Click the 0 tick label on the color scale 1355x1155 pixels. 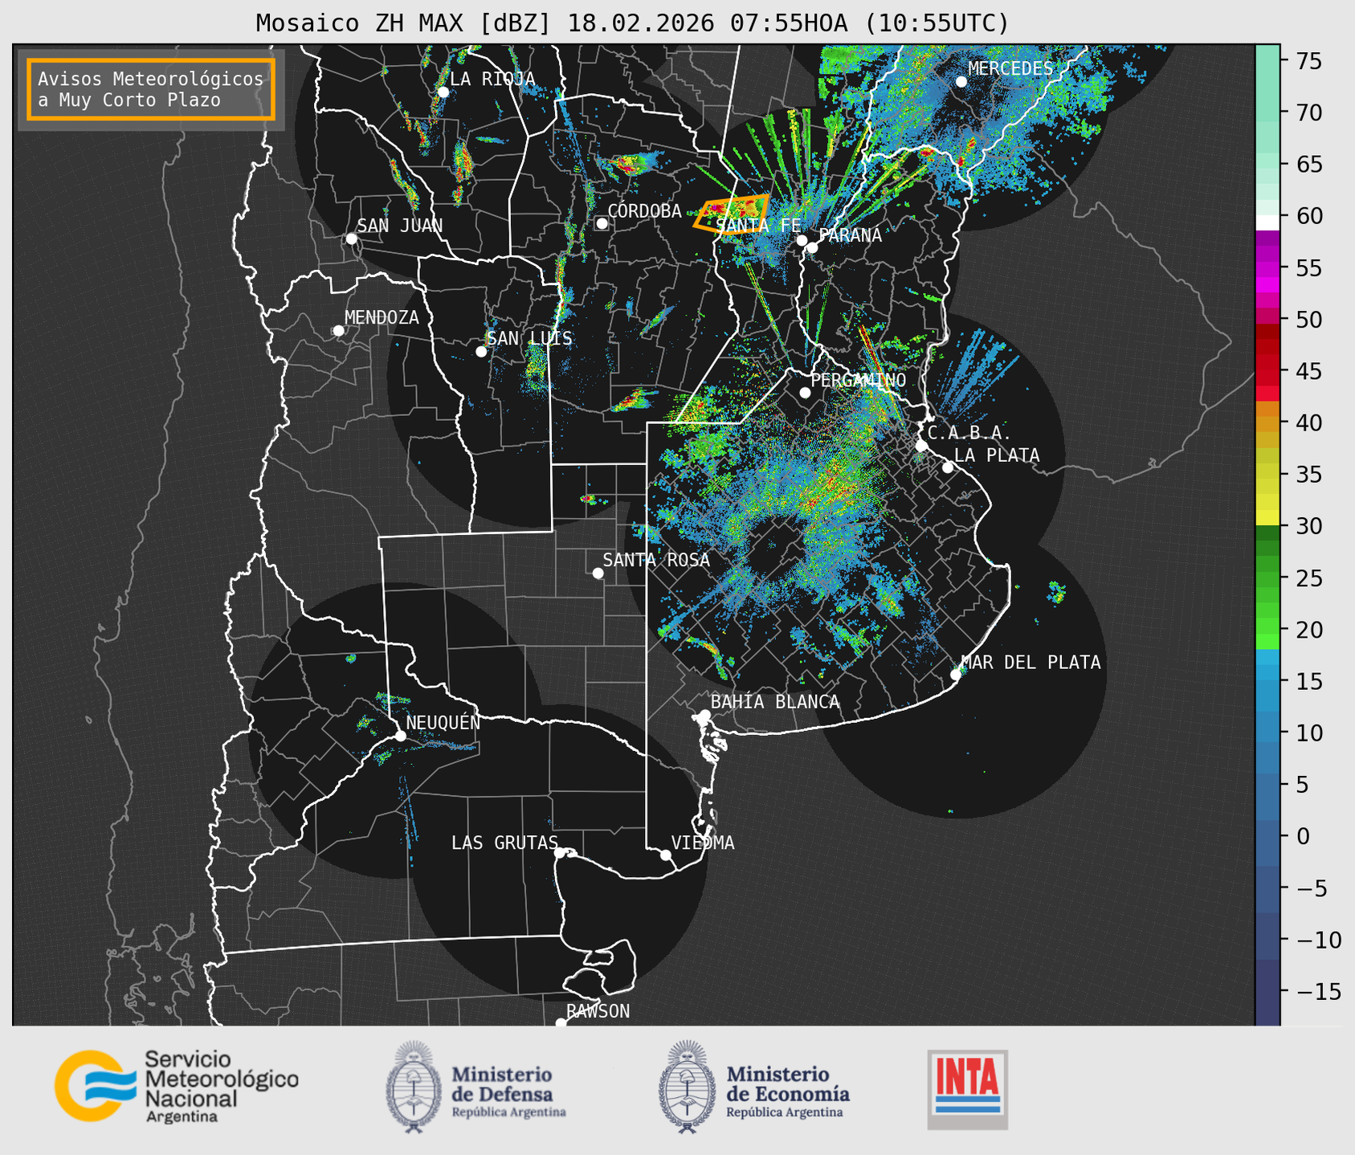click(1303, 836)
